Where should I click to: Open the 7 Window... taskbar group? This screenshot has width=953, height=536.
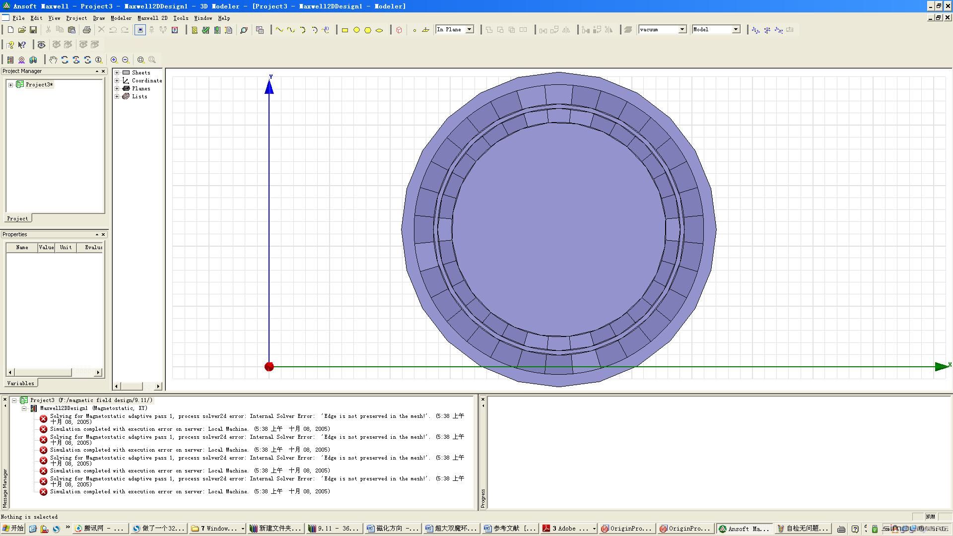(217, 529)
